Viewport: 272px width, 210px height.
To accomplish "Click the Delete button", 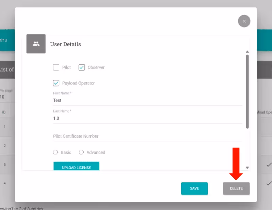I will (x=236, y=189).
